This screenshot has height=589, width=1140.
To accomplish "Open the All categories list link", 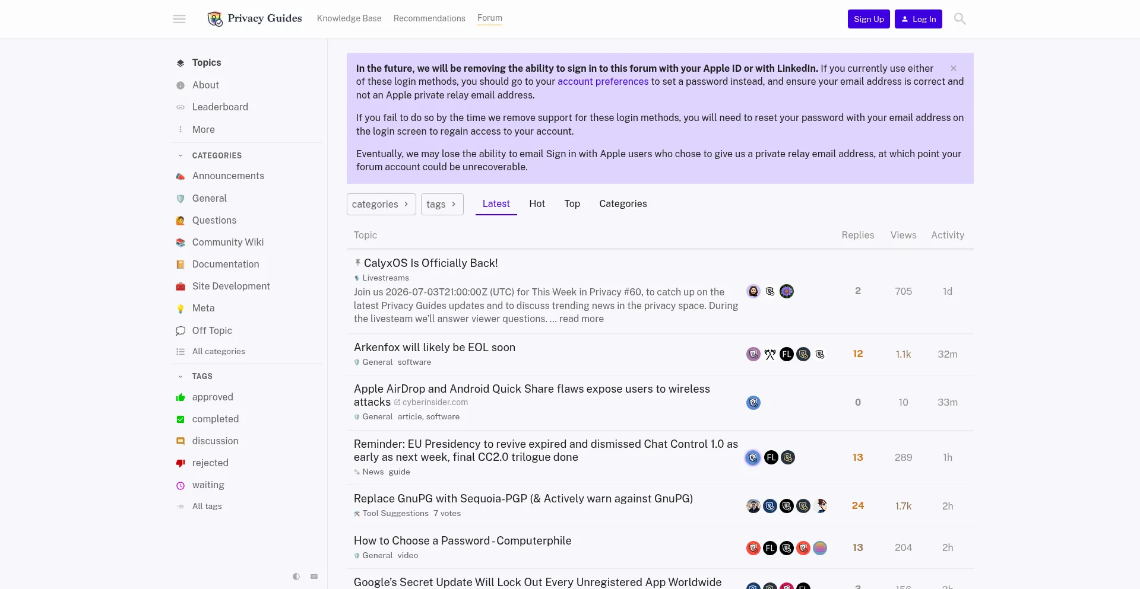I will [x=218, y=352].
